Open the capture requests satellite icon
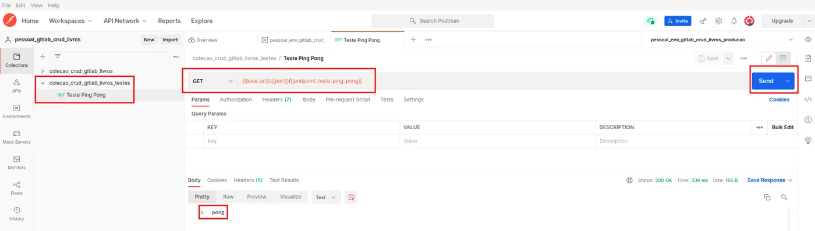The image size is (815, 231). (x=703, y=21)
